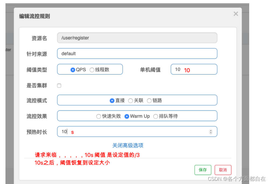Select the 关联 flow control mode
The image size is (270, 184).
(131, 101)
